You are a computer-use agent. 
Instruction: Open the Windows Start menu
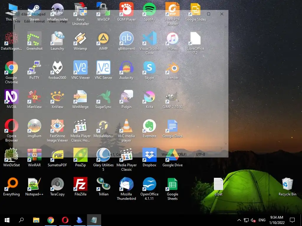7,220
